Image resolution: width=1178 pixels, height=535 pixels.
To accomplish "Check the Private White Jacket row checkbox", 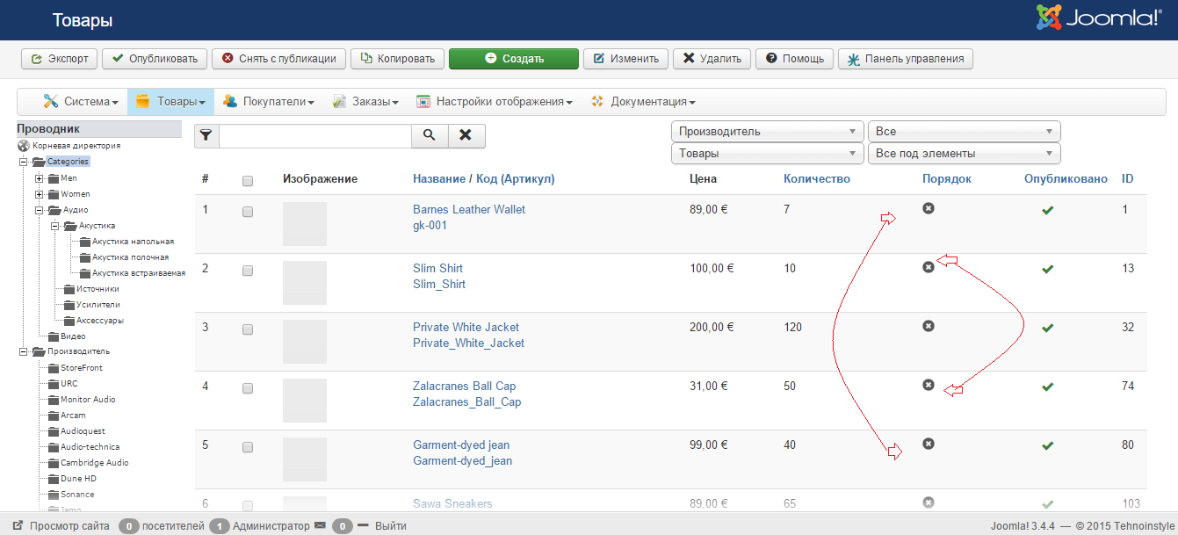I will (x=248, y=329).
